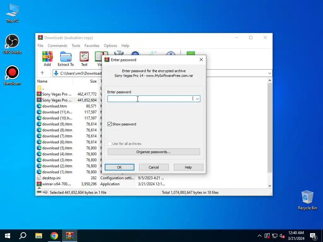
Task: Click the Windows Start button
Action: (8, 236)
